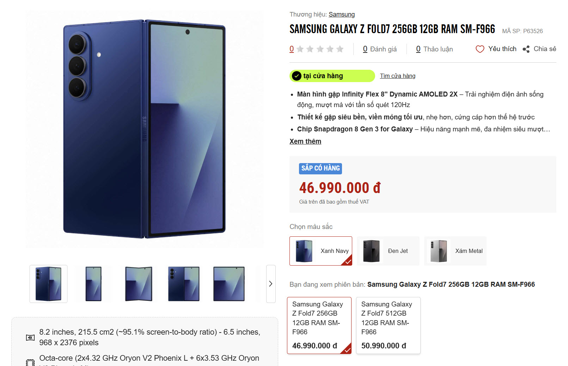Click the checkmark icon beside tại cửa hàng
Screen dimensions: 568x366
(297, 76)
